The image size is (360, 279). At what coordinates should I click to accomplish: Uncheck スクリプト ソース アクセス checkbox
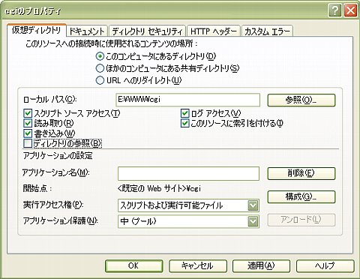point(28,113)
